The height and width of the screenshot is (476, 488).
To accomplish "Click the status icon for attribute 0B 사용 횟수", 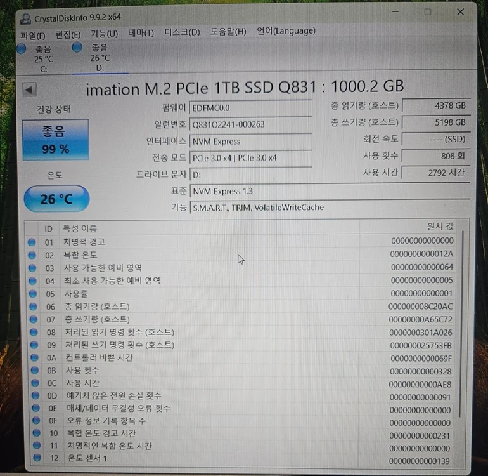I will 35,370.
